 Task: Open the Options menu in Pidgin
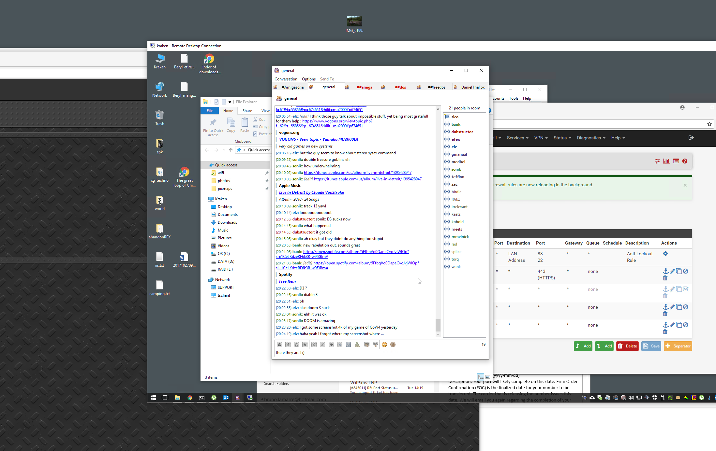point(309,79)
